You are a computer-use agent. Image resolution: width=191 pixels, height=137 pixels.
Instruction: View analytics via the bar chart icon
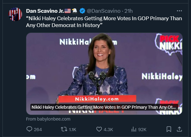click(x=134, y=129)
